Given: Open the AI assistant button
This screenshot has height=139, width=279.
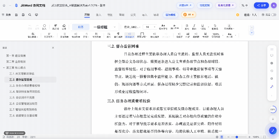Looking at the screenshot, I should pos(188,14).
